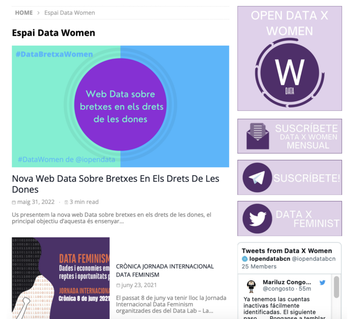Click the Iopendatabcn avatar icon
The image size is (361, 319).
click(245, 259)
